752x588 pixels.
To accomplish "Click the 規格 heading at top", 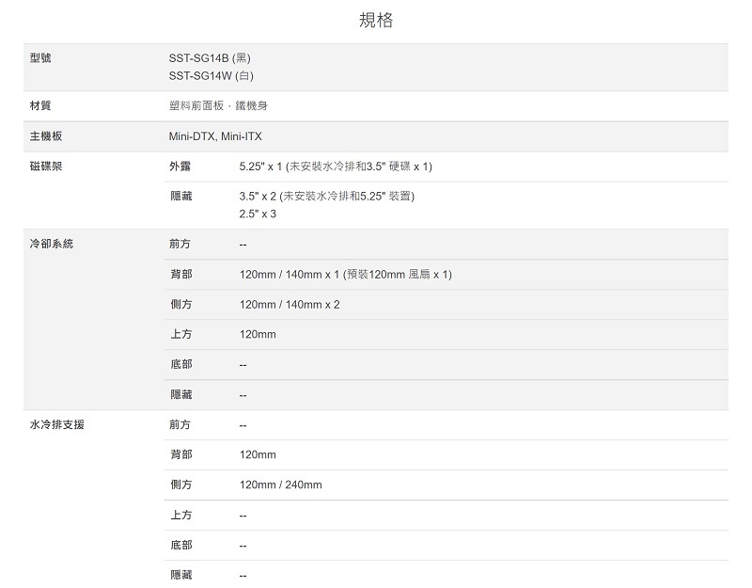I will point(376,21).
